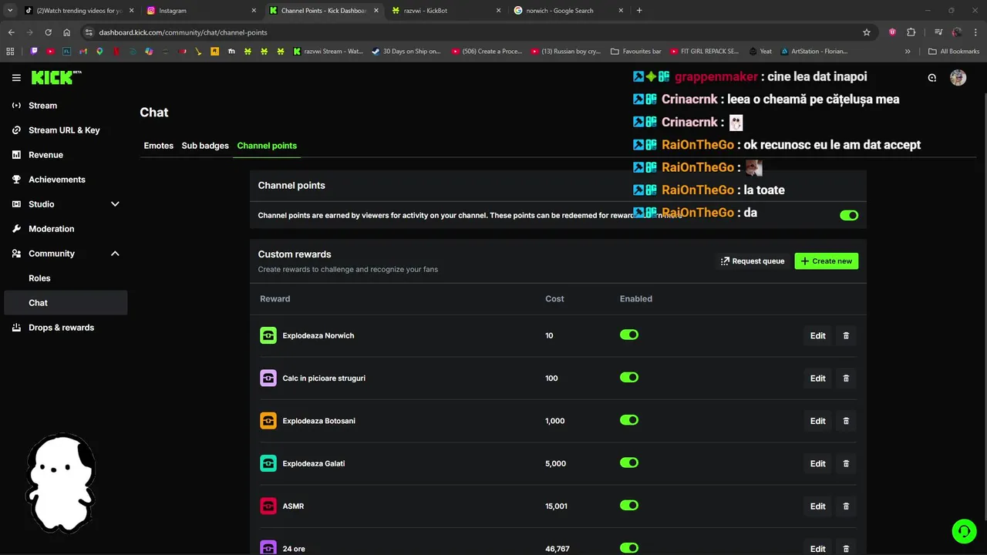Expand the Studio sidebar section
This screenshot has width=987, height=555.
115,204
